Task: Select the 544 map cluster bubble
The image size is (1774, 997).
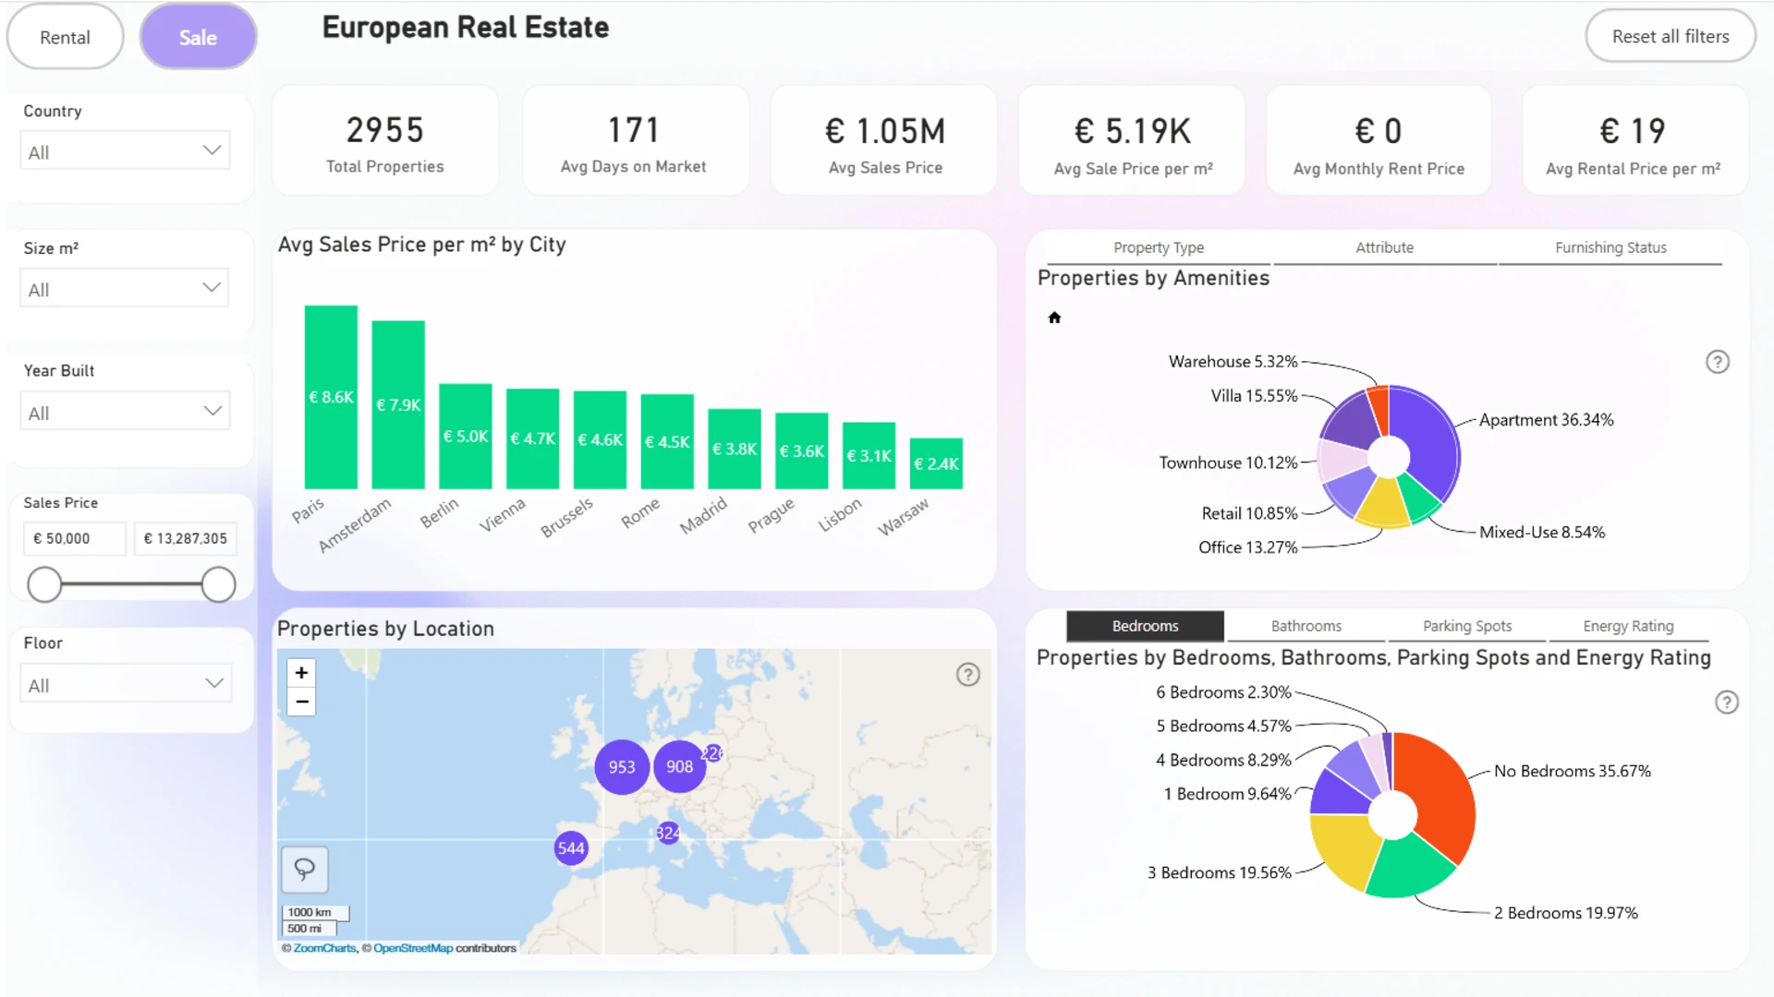Action: [x=570, y=848]
